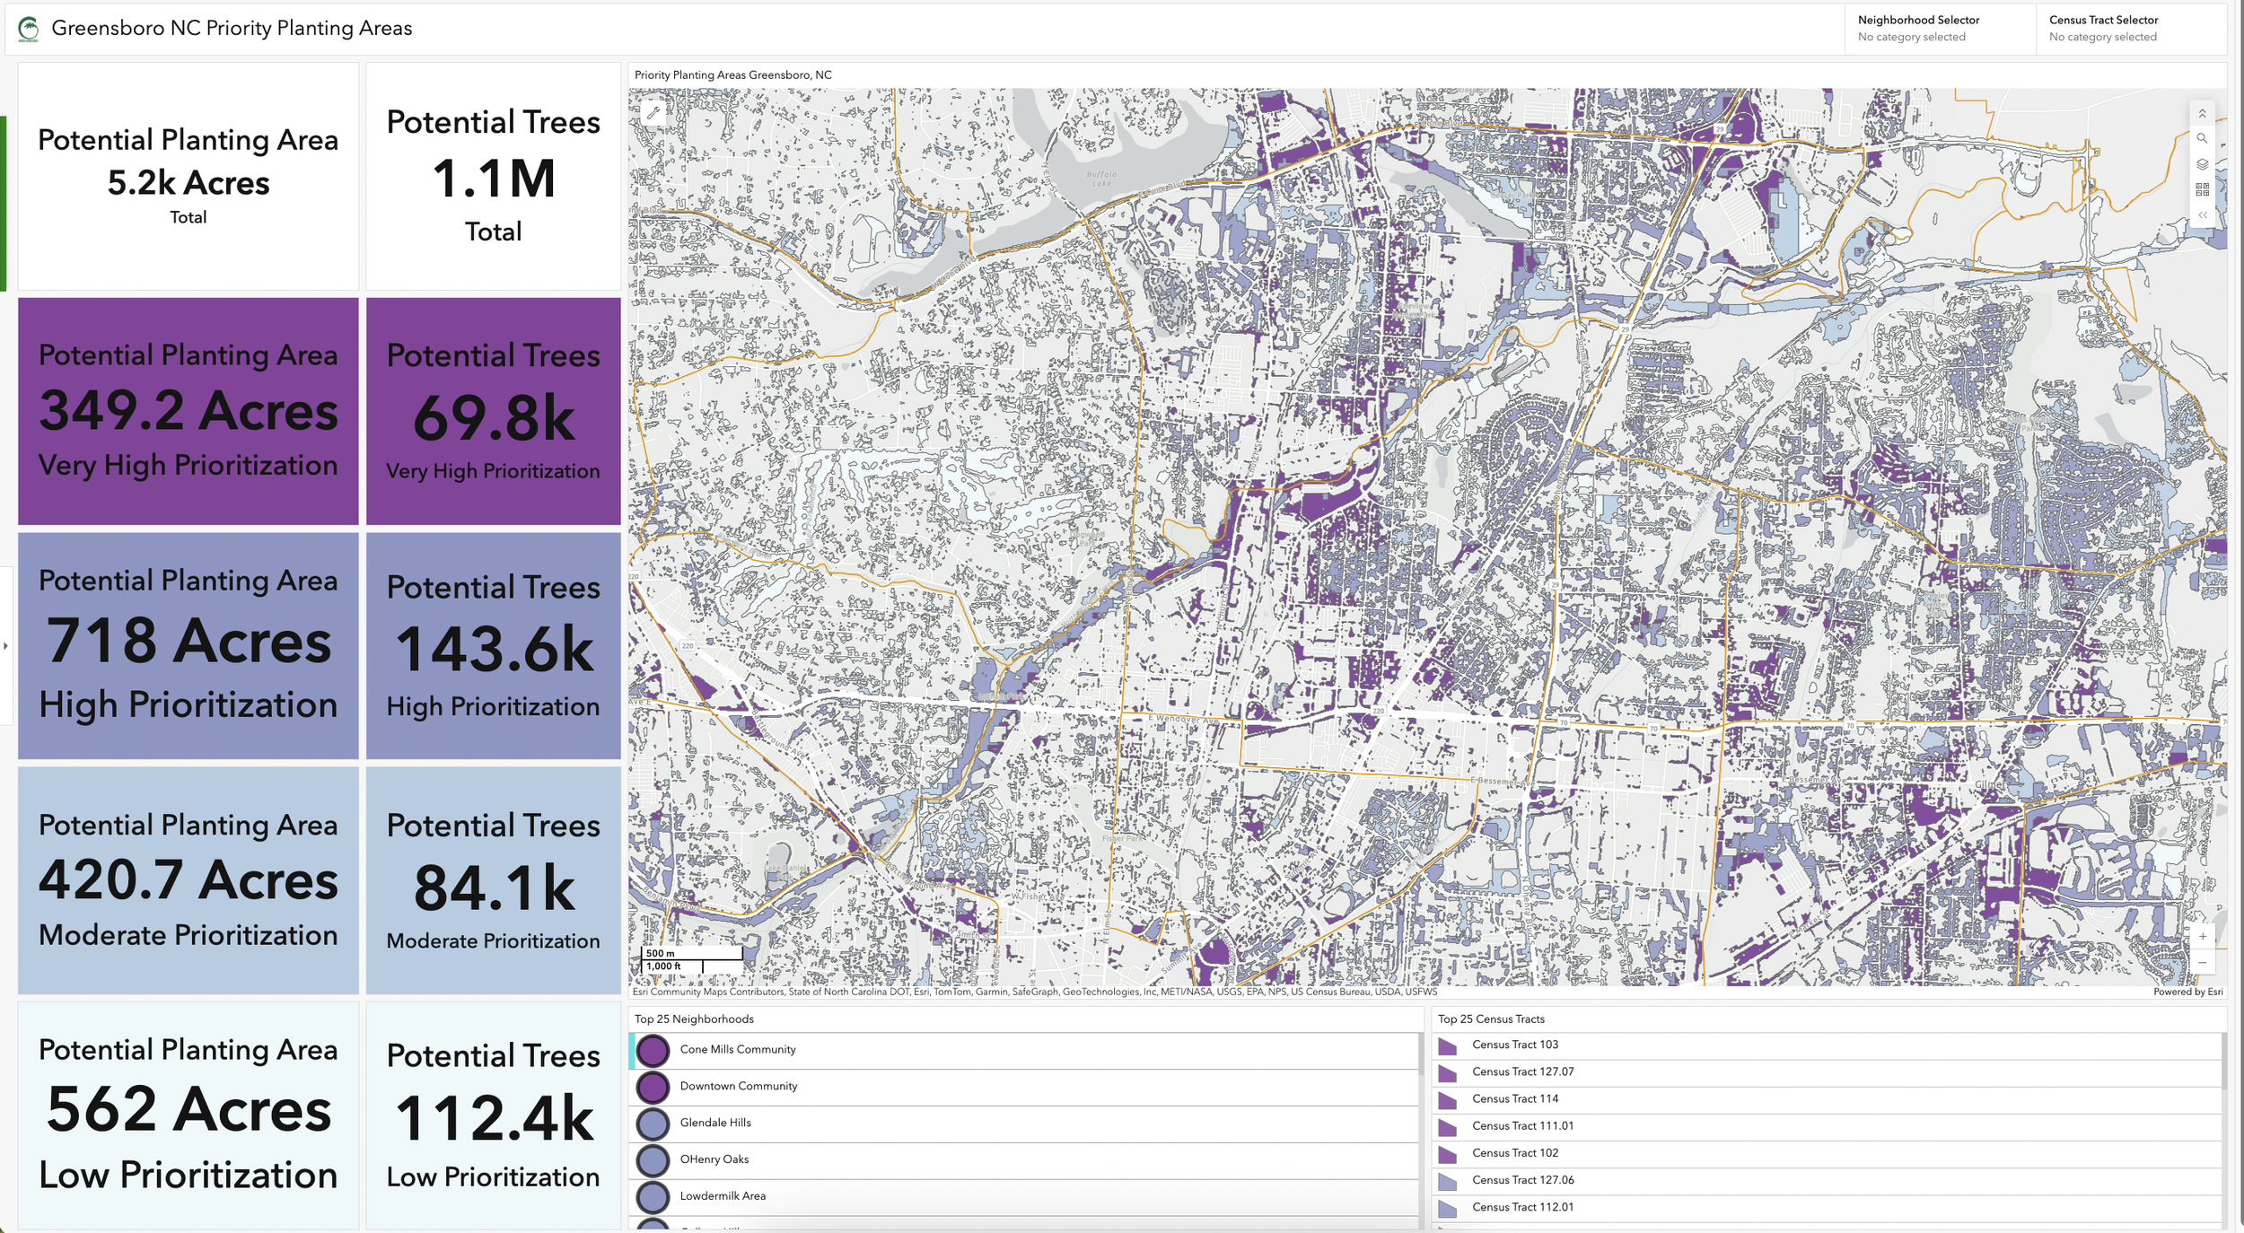
Task: Collapse map tools with double up chevron
Action: pyautogui.click(x=2201, y=113)
